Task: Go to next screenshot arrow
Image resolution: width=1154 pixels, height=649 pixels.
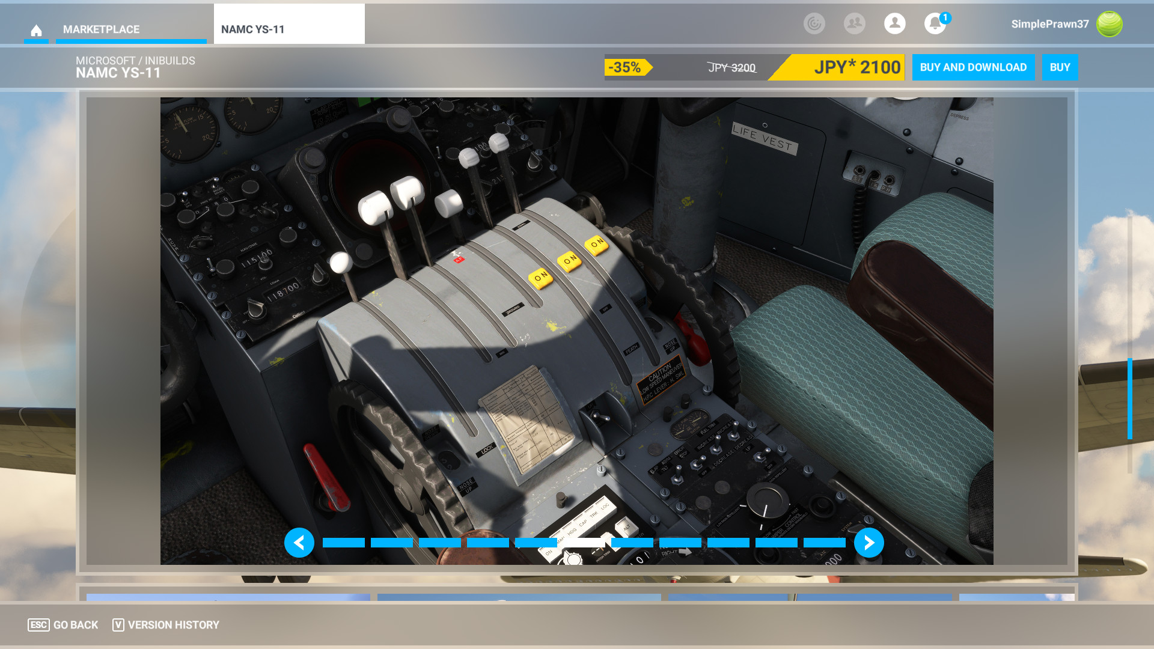Action: point(869,543)
